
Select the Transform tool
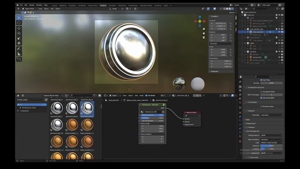click(19, 43)
